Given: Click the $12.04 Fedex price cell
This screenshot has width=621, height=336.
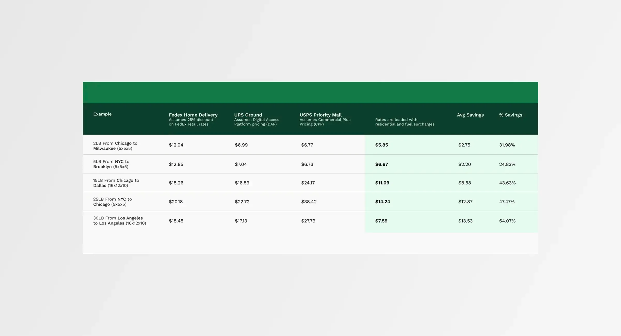Looking at the screenshot, I should [x=176, y=145].
